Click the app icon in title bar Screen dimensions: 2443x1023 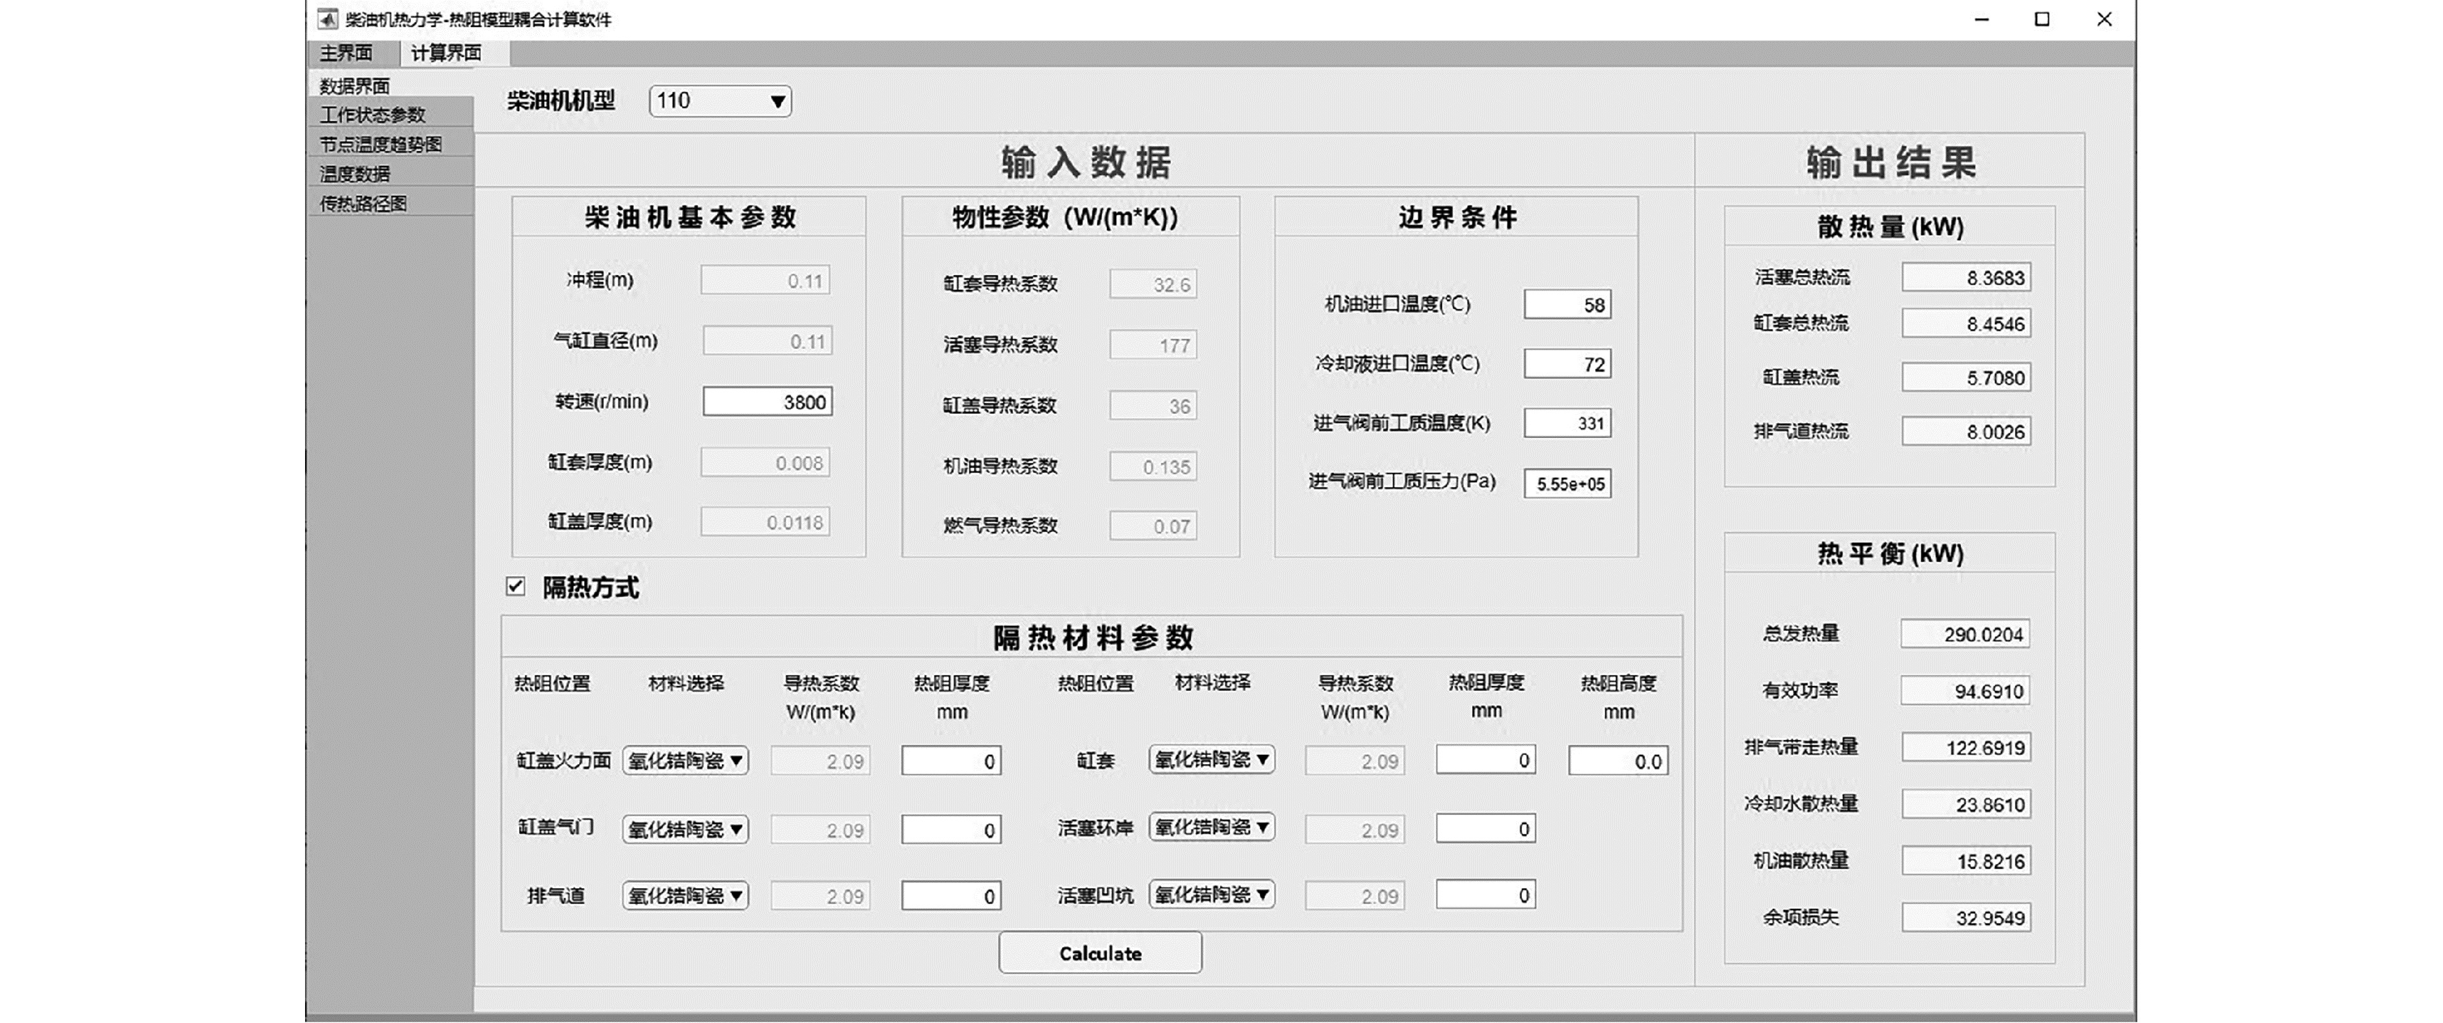tap(328, 19)
